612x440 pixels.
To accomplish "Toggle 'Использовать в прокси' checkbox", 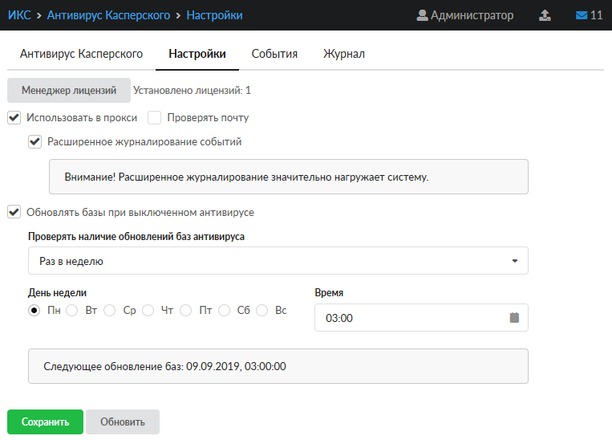I will [x=14, y=117].
